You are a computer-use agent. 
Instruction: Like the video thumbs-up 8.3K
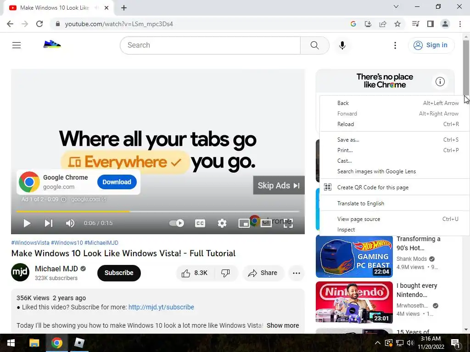(195, 273)
